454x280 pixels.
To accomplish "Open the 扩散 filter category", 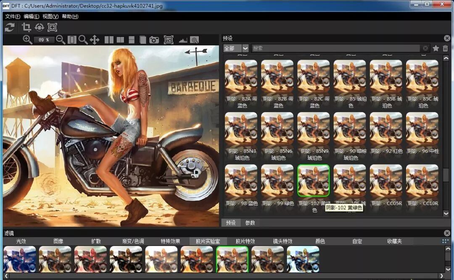I will pos(96,241).
